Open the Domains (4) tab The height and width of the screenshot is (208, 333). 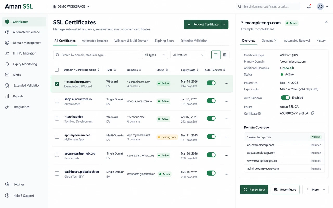click(270, 41)
